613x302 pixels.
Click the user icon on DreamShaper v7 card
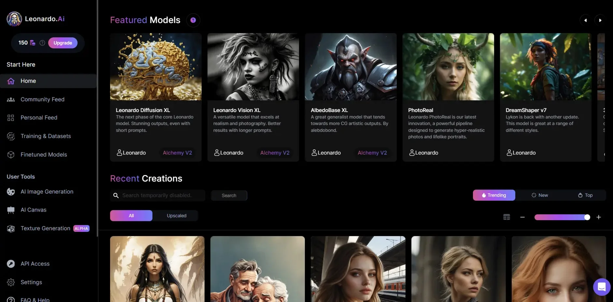509,153
